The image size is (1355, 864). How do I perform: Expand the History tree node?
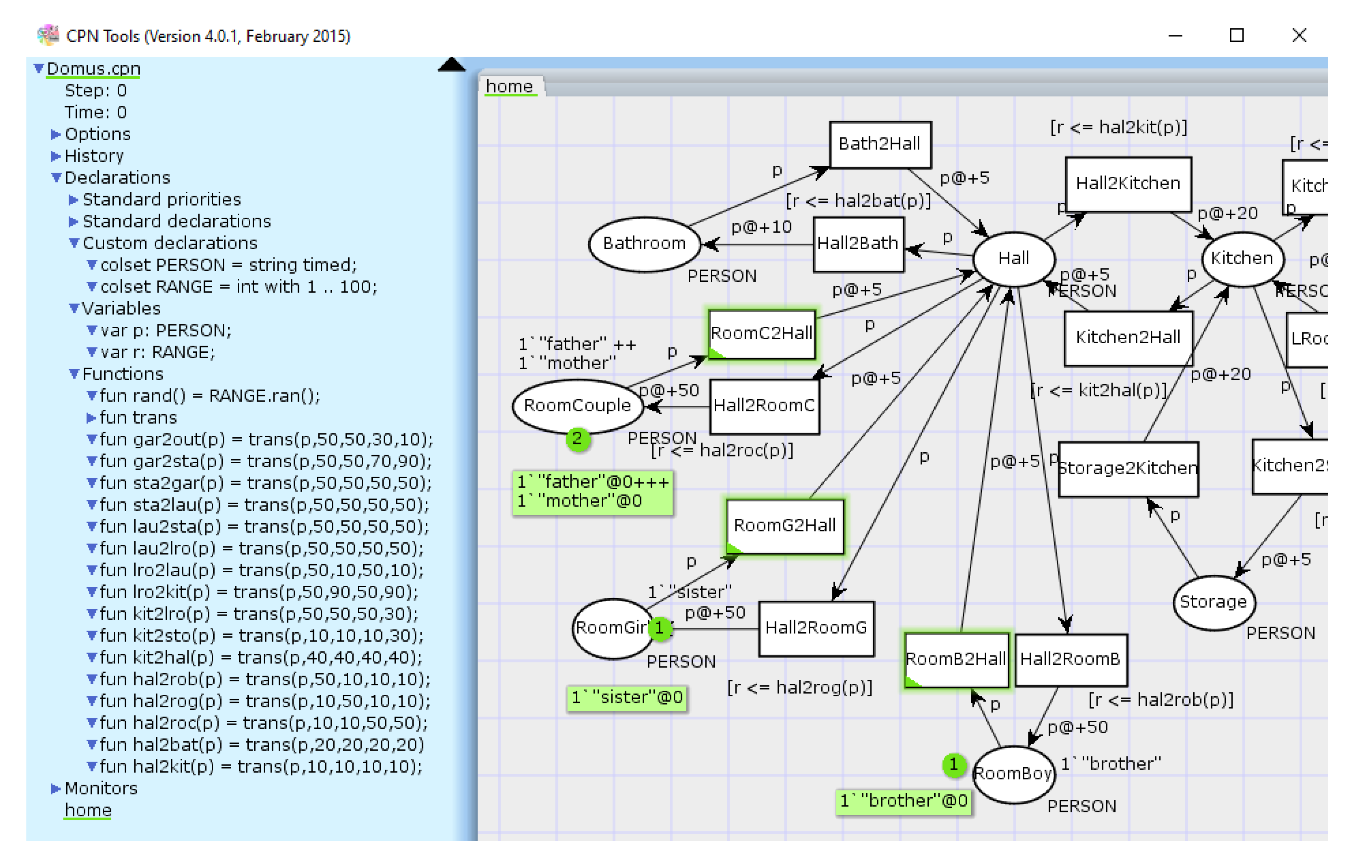56,156
